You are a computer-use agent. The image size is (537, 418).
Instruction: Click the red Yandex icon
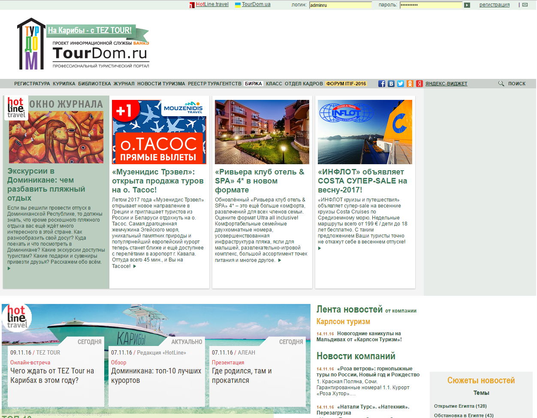coord(419,84)
